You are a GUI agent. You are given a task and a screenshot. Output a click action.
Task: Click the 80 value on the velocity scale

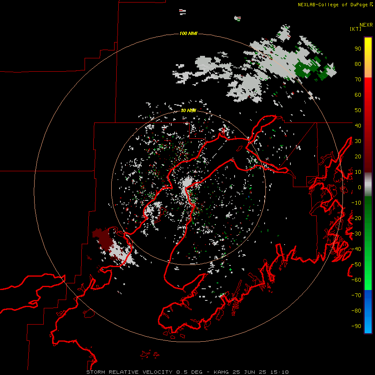358,64
